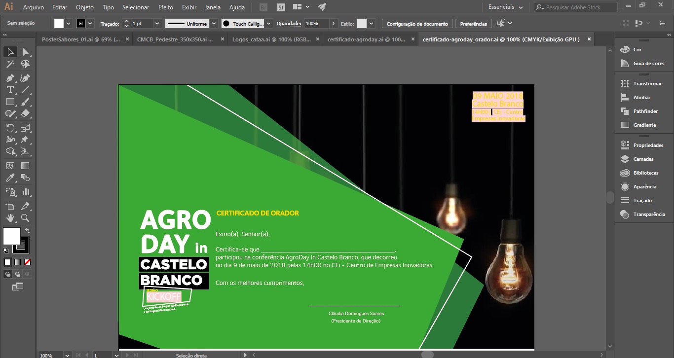Viewport: 674px width, 358px height.
Task: Click the Adobe Stock St icon
Action: click(x=281, y=7)
